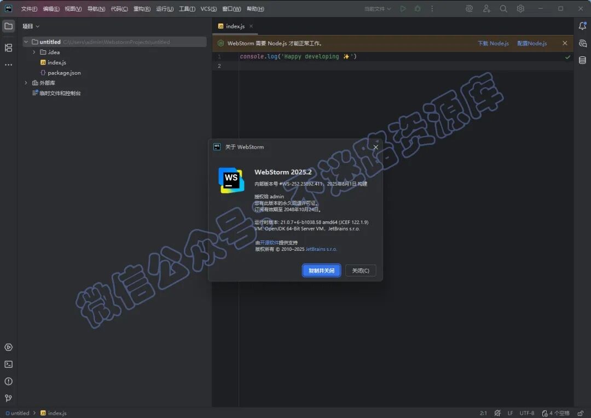Open the 运行(U) menu

(x=165, y=9)
